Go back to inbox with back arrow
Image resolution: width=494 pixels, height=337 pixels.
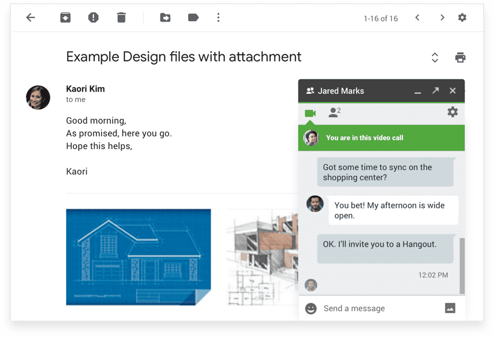[x=31, y=18]
